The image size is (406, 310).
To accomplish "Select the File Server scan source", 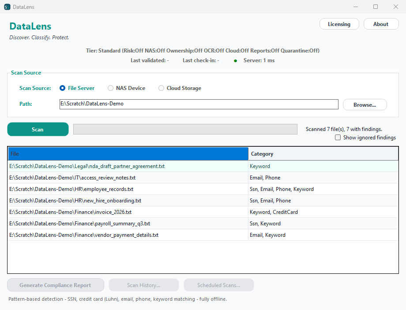I will pos(77,88).
